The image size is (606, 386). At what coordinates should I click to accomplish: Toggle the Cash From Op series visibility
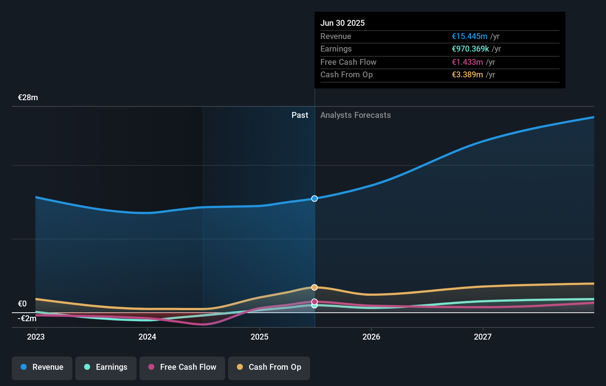pos(269,367)
